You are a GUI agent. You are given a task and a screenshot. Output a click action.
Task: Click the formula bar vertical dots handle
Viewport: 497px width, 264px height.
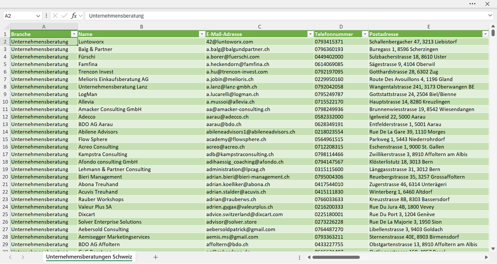46,16
